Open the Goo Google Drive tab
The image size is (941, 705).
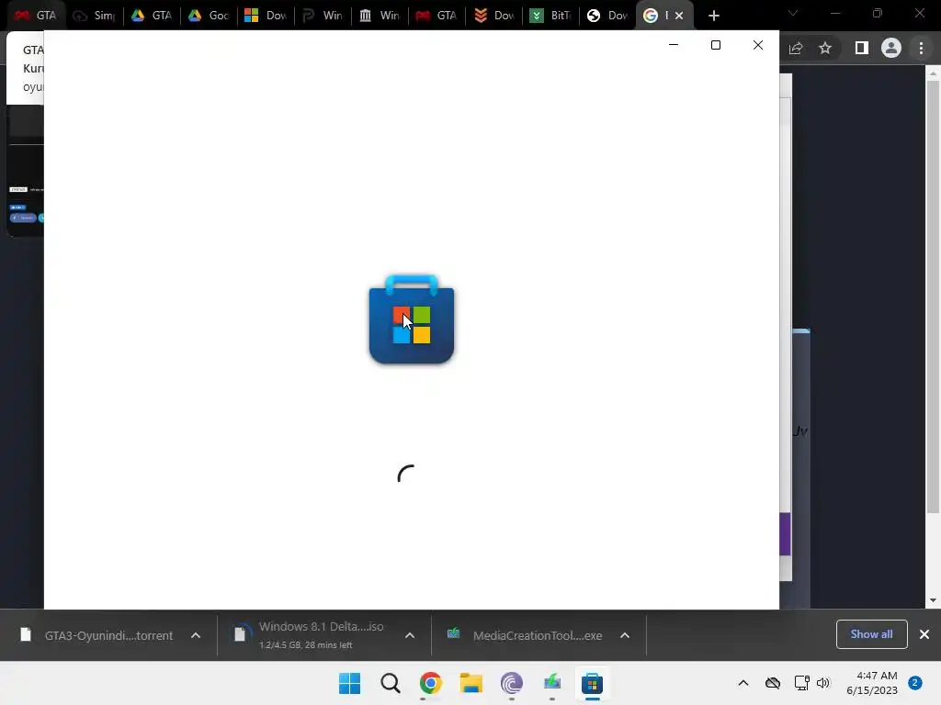point(209,16)
